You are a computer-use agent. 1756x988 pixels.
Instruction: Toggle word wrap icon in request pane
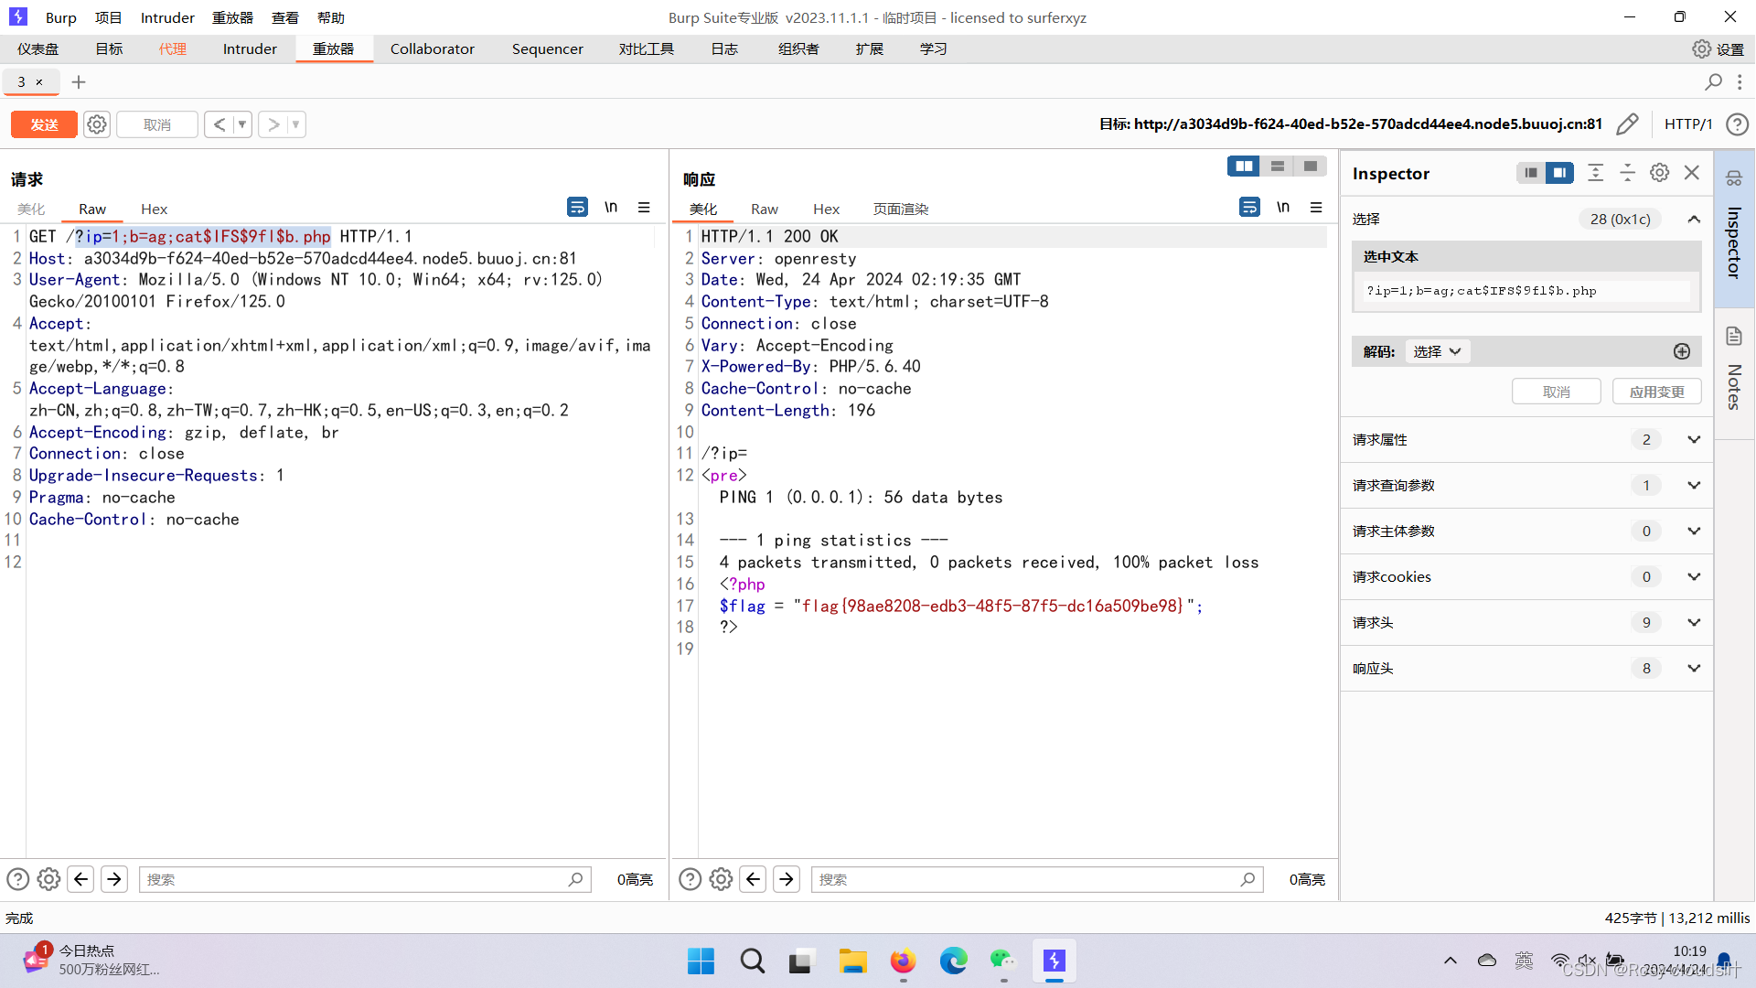[x=577, y=208]
